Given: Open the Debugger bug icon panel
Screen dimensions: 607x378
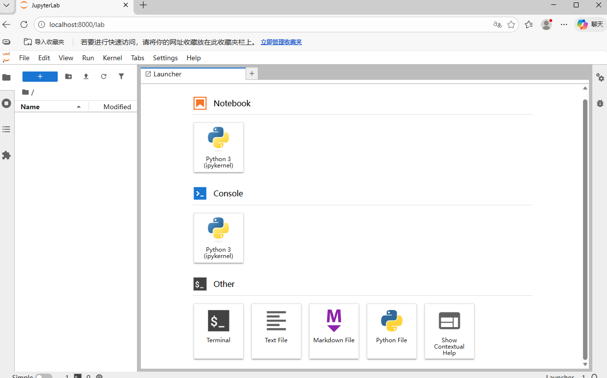Looking at the screenshot, I should point(600,103).
